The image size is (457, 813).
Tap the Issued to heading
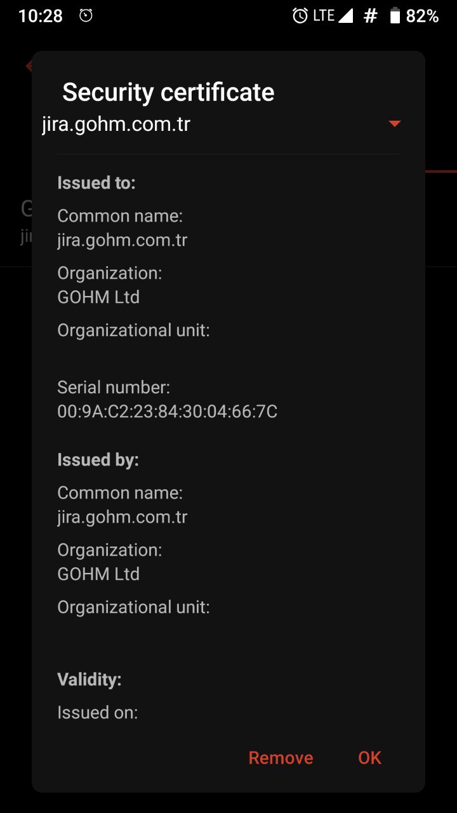pyautogui.click(x=96, y=183)
